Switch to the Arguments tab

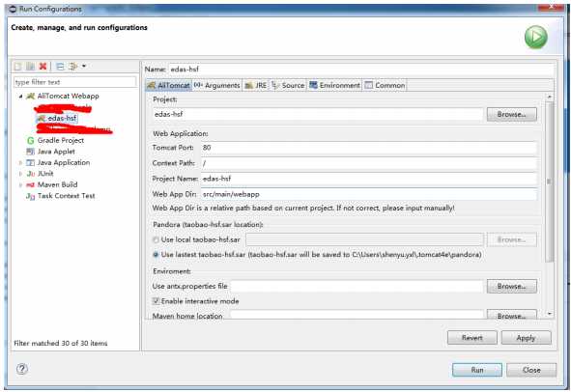click(217, 85)
